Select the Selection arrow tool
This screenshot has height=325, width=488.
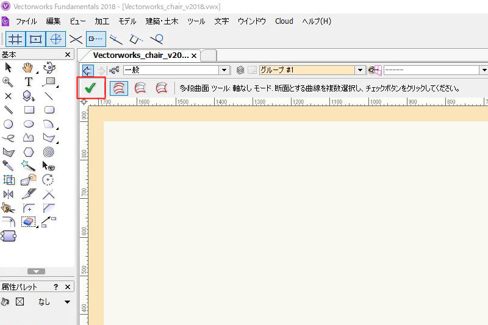click(9, 67)
